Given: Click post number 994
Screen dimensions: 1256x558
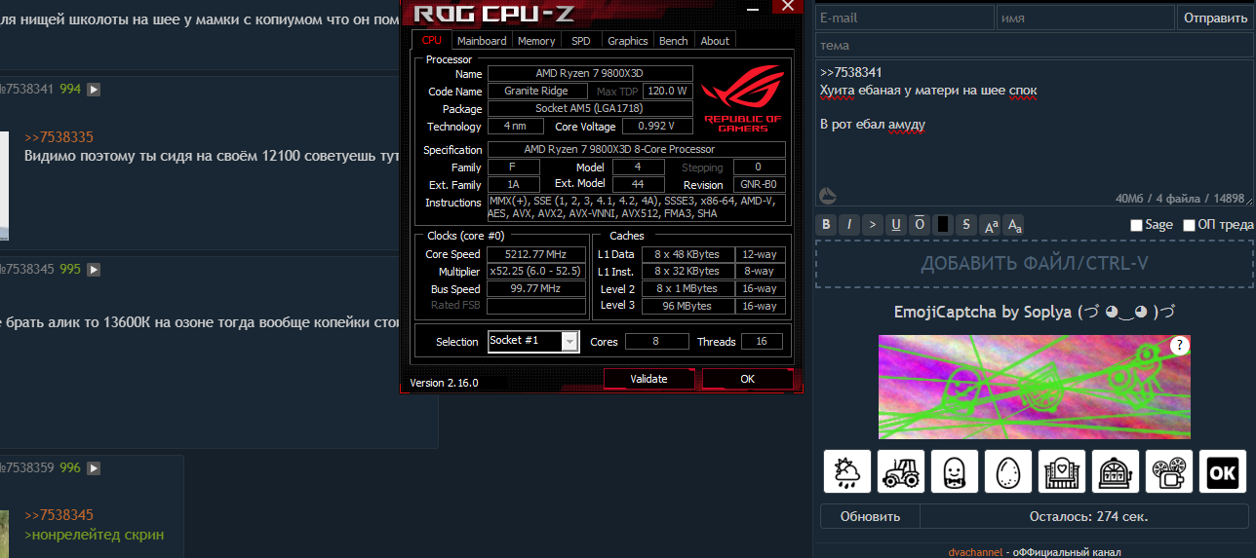Looking at the screenshot, I should pyautogui.click(x=70, y=89).
